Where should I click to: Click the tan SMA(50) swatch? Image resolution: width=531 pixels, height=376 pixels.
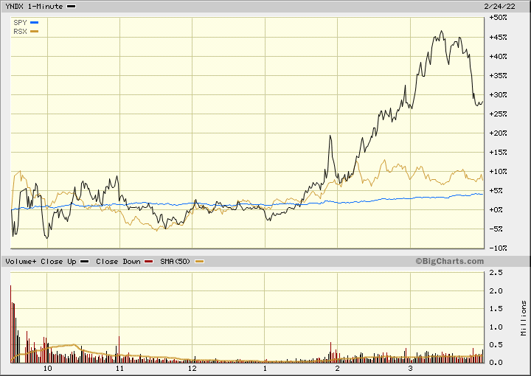point(199,262)
